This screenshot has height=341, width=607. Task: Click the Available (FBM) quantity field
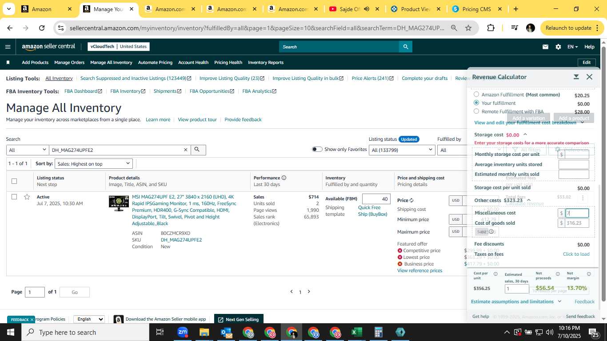click(376, 199)
